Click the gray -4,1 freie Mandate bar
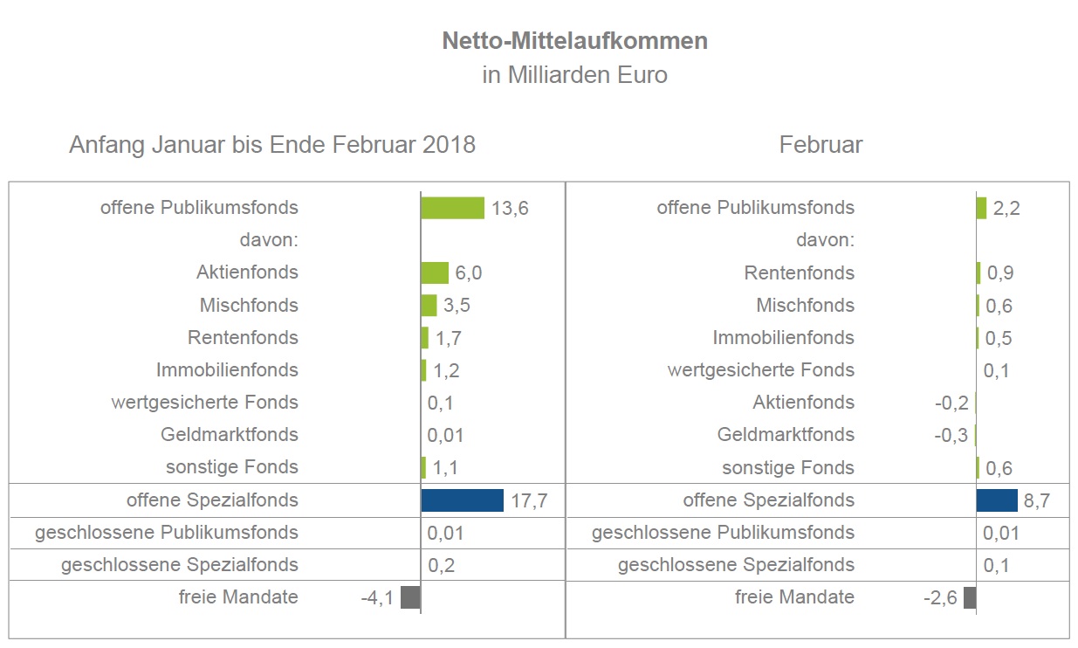 (410, 598)
